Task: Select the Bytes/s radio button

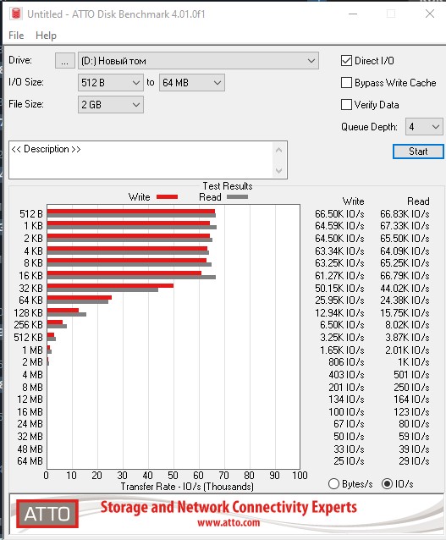Action: click(x=333, y=484)
